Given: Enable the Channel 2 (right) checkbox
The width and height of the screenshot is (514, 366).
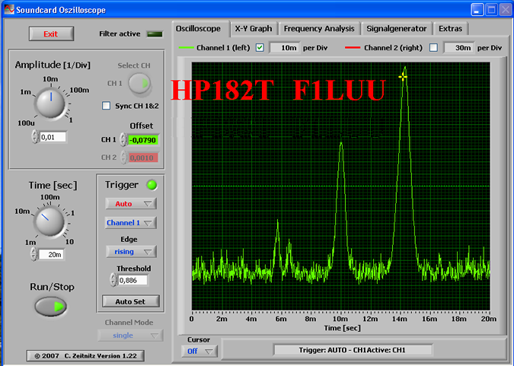Looking at the screenshot, I should pyautogui.click(x=433, y=48).
